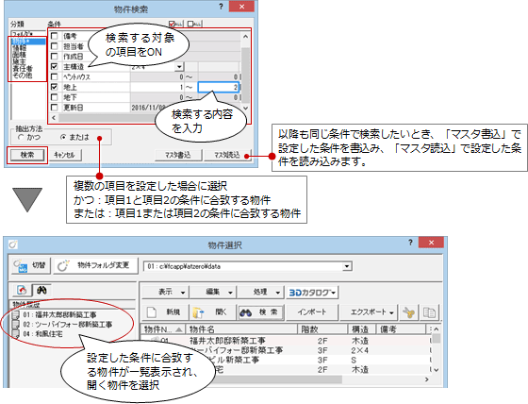The width and height of the screenshot is (528, 404).
Task: Select the history tab icon beside binoculars
Action: [23, 290]
